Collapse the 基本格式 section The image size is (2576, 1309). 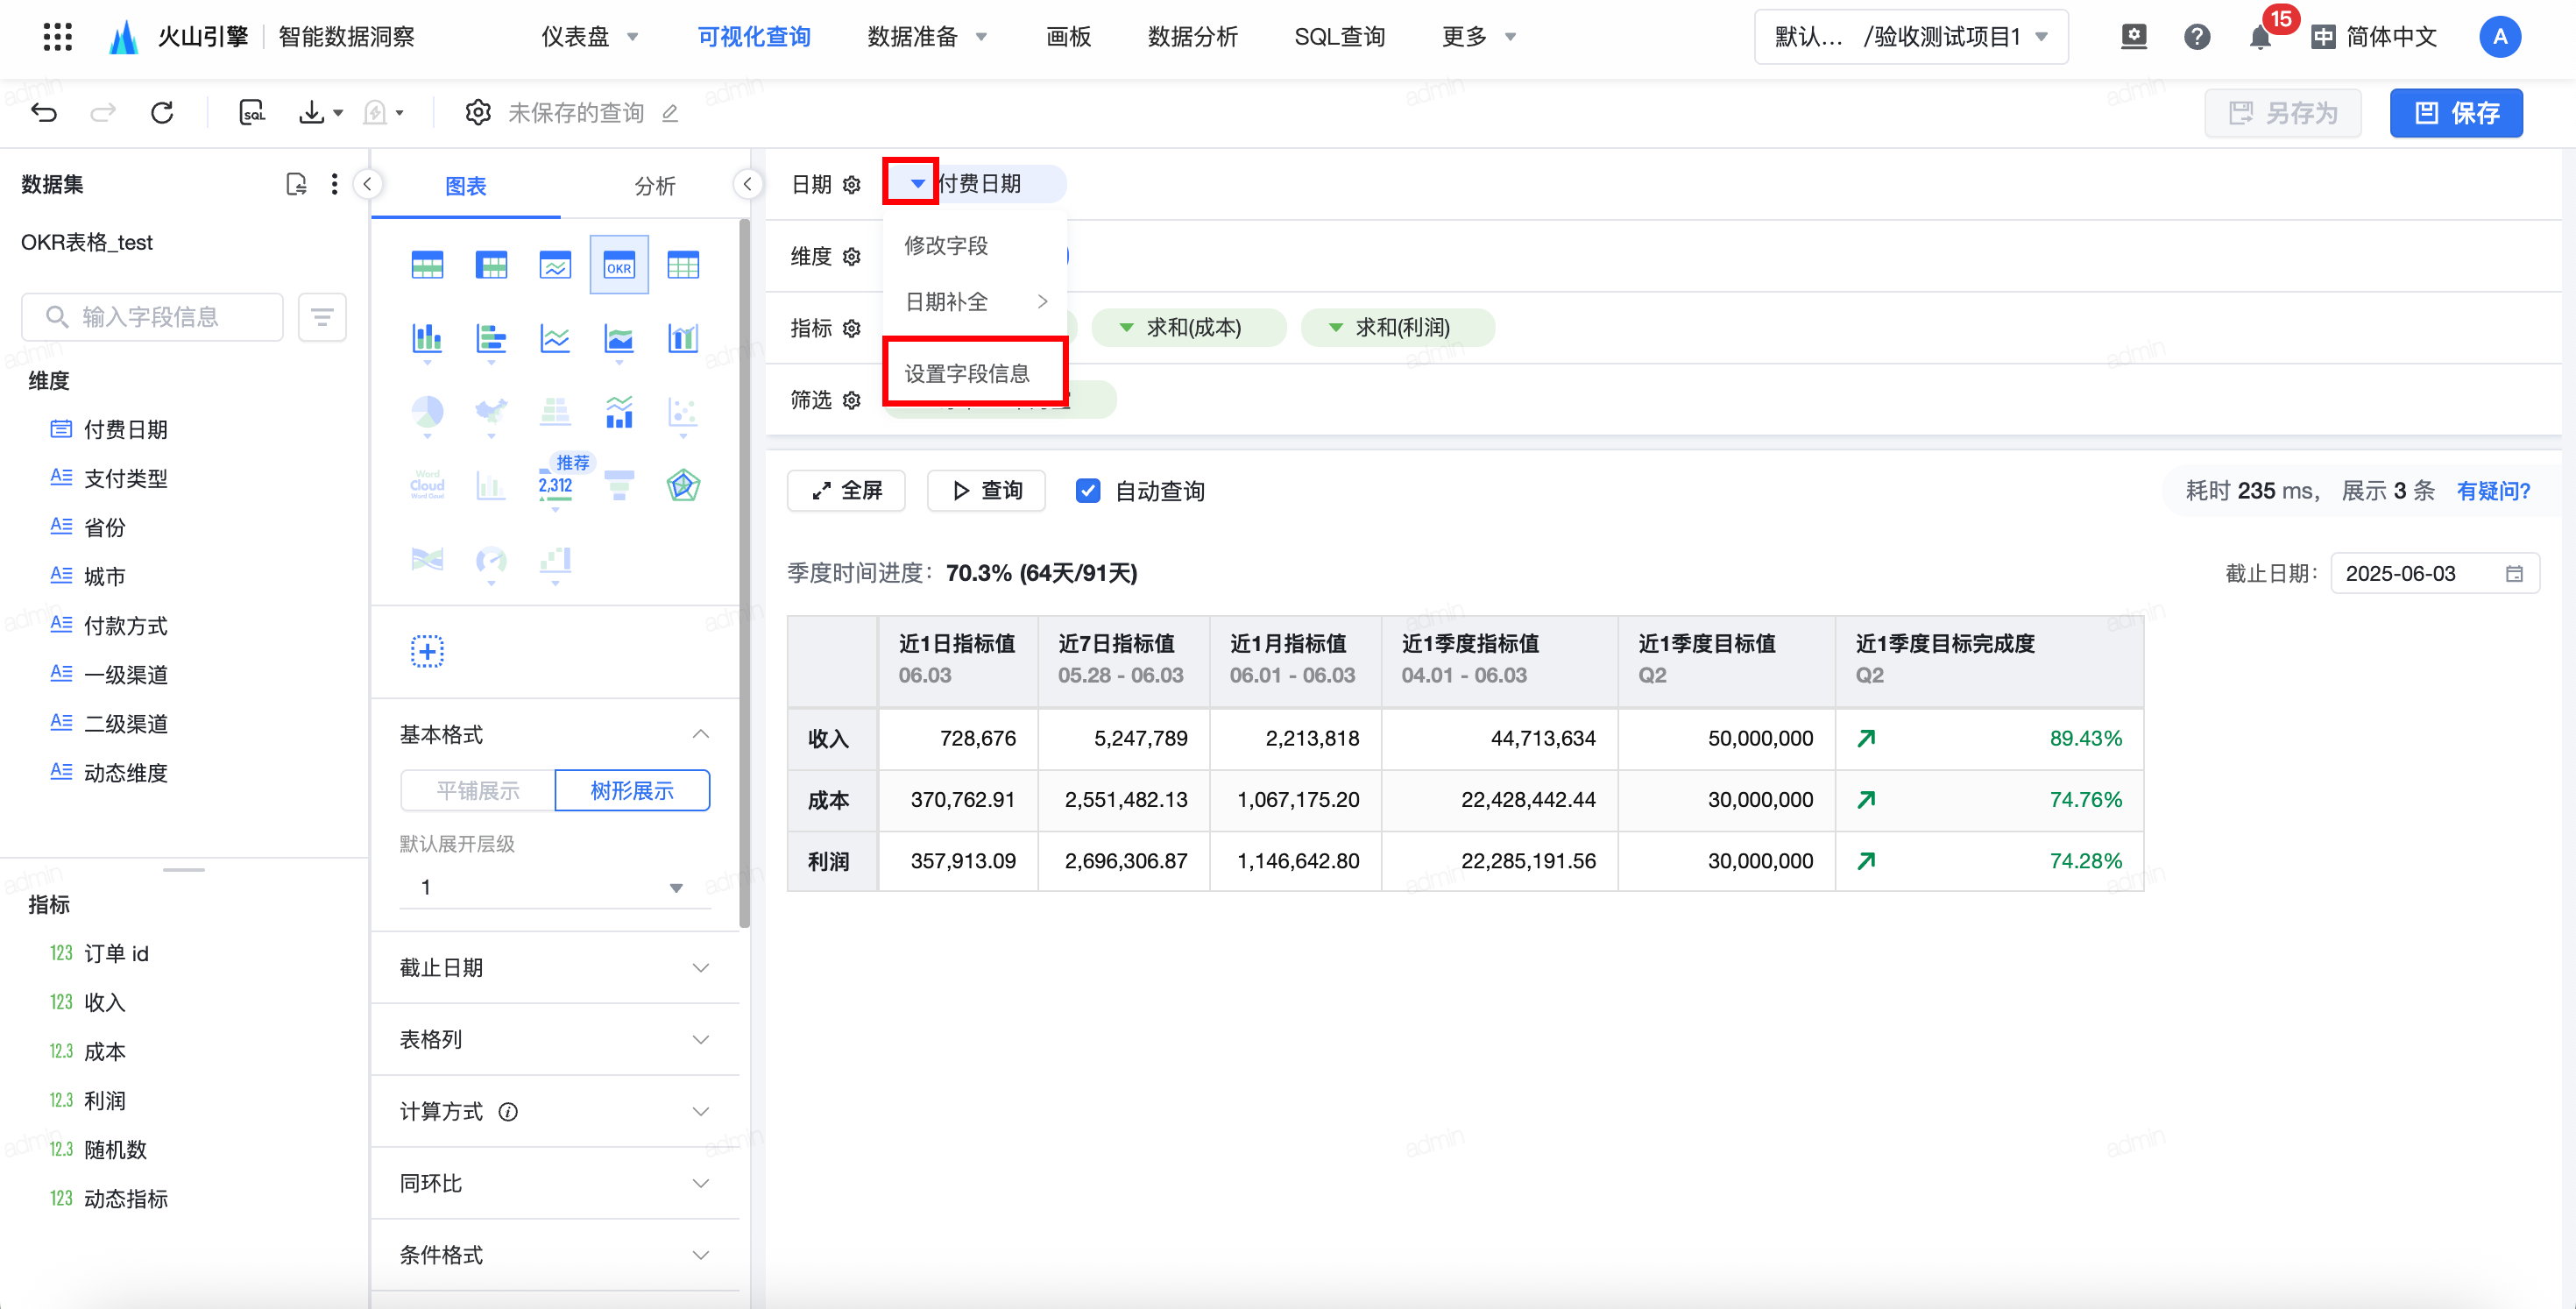tap(555, 735)
